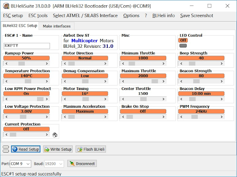Click the 24kHz PWM Frequency value bar

click(x=201, y=111)
